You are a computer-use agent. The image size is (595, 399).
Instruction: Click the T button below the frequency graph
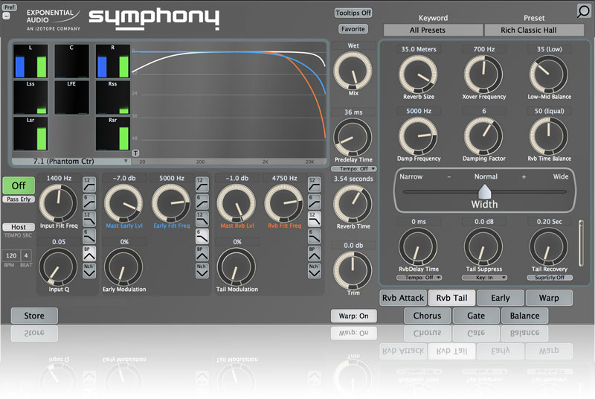pyautogui.click(x=135, y=153)
